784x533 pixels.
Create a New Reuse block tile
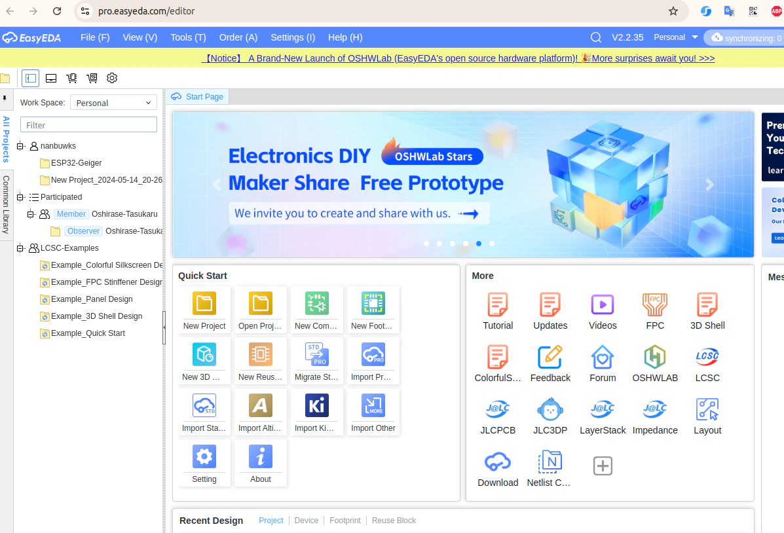(260, 361)
